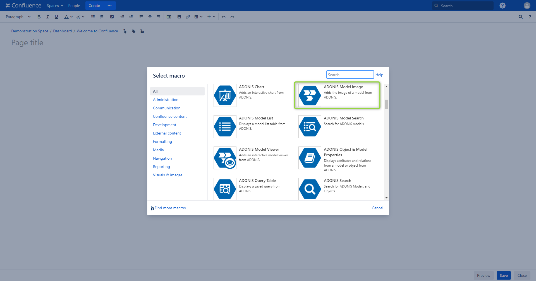The width and height of the screenshot is (536, 281).
Task: Click the outdent button
Action: [x=122, y=17]
